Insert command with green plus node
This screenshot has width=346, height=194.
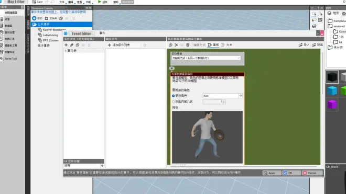click(x=172, y=69)
